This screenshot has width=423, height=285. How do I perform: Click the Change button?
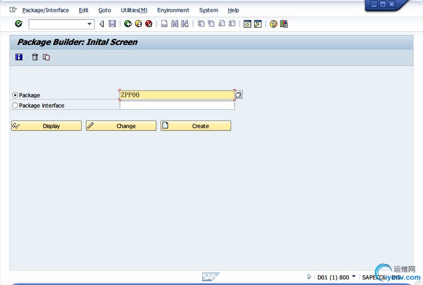click(121, 126)
